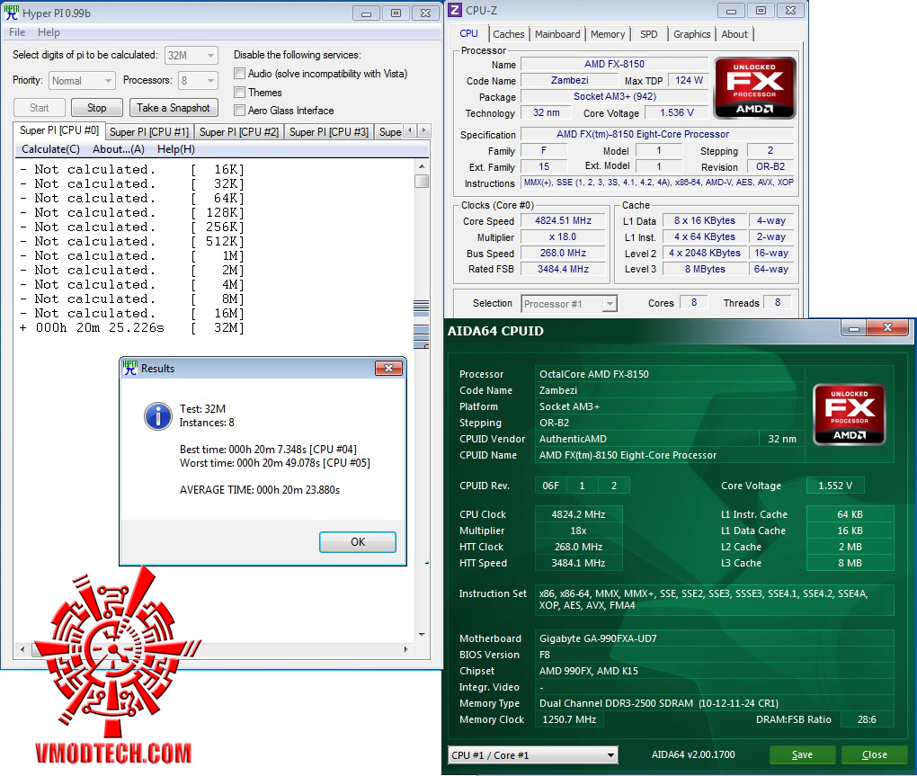The image size is (917, 776).
Task: Click the Close button in AIDA64 CPUID
Action: tap(875, 755)
